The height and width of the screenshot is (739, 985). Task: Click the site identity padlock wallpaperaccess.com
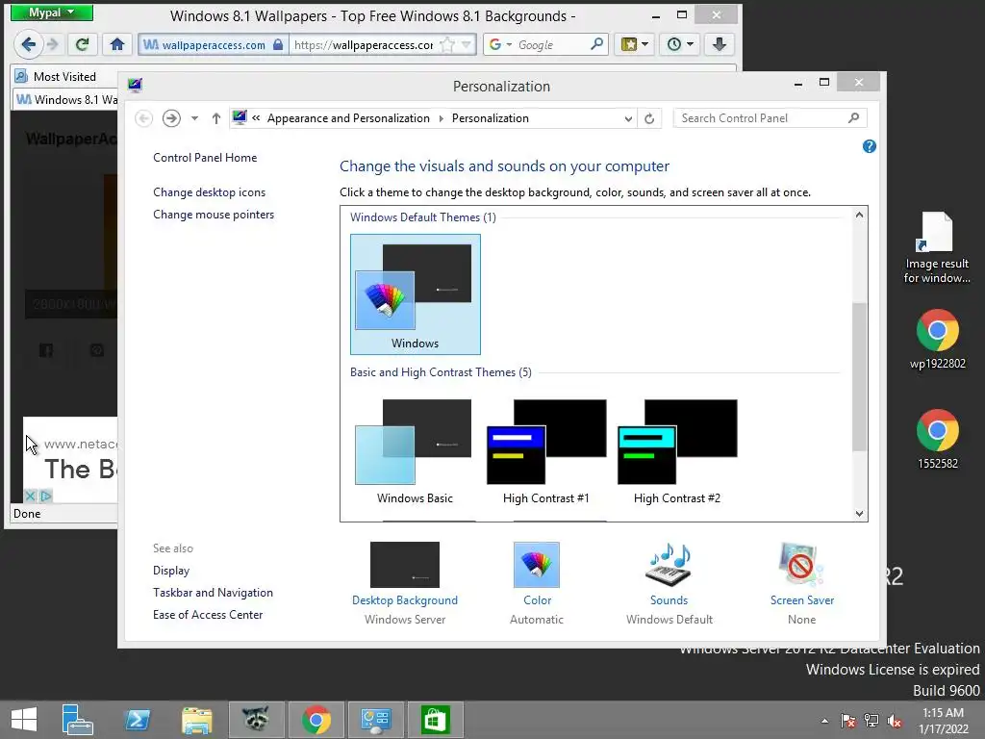(213, 44)
